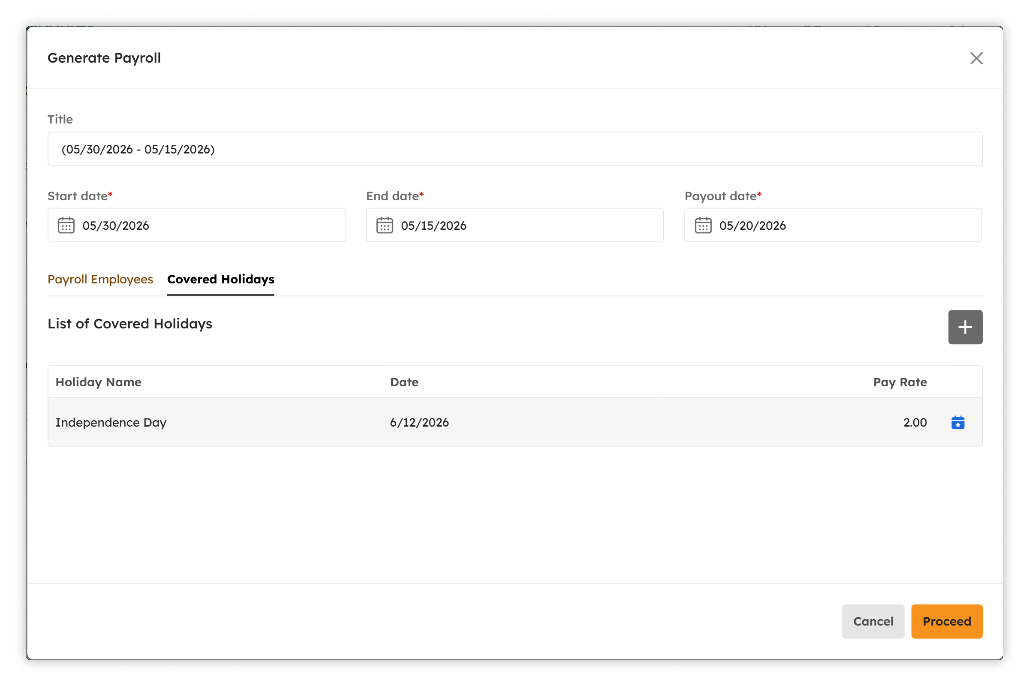Screen dimensions: 1029x686
Task: Click the List of Covered Holidays heading
Action: point(130,324)
